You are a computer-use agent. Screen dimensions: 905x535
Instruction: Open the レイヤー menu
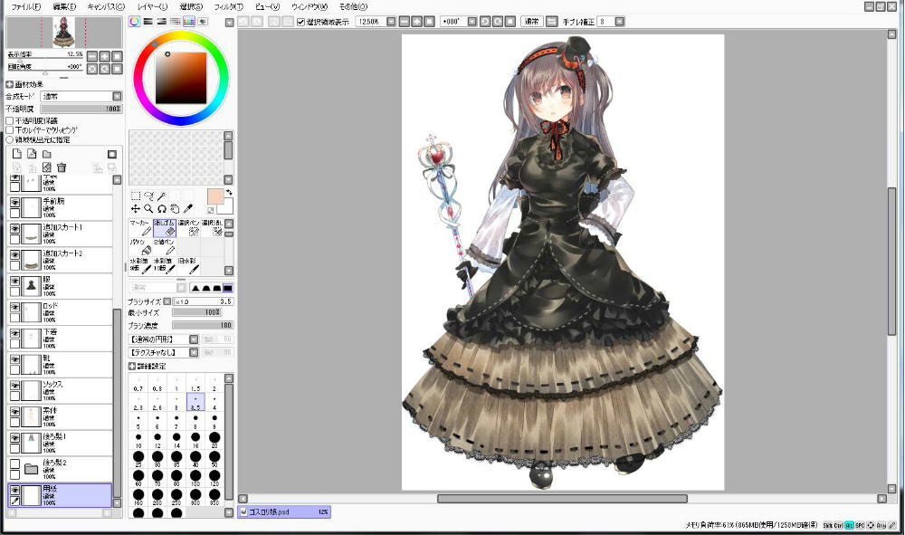pyautogui.click(x=150, y=6)
